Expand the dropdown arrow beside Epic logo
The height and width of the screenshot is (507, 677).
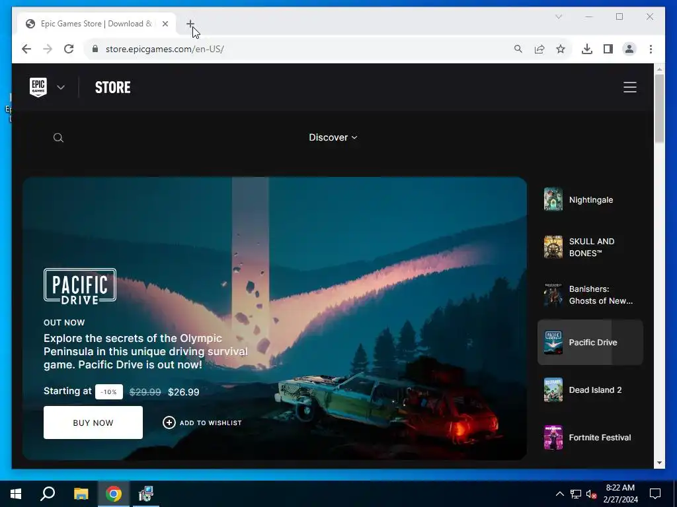click(x=61, y=88)
